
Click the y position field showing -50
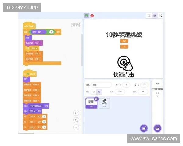(144, 85)
